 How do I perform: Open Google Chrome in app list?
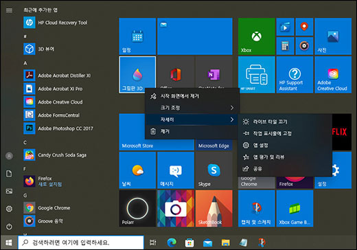tap(67, 208)
